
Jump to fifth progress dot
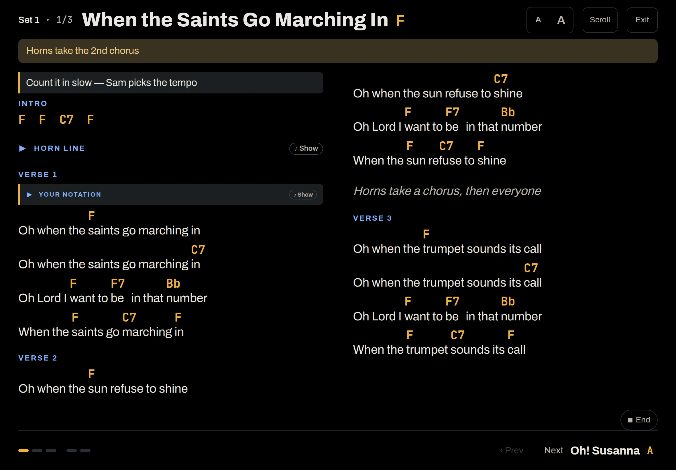[85, 451]
